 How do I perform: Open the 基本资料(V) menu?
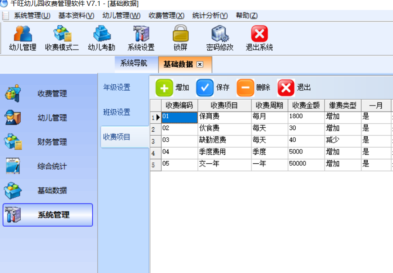(76, 15)
